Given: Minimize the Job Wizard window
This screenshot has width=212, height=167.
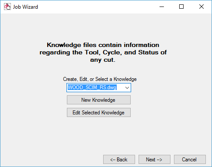Looking at the screenshot, I should 162,7.
